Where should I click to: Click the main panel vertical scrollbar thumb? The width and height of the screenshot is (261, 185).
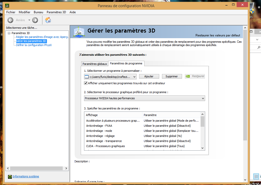pyautogui.click(x=245, y=86)
